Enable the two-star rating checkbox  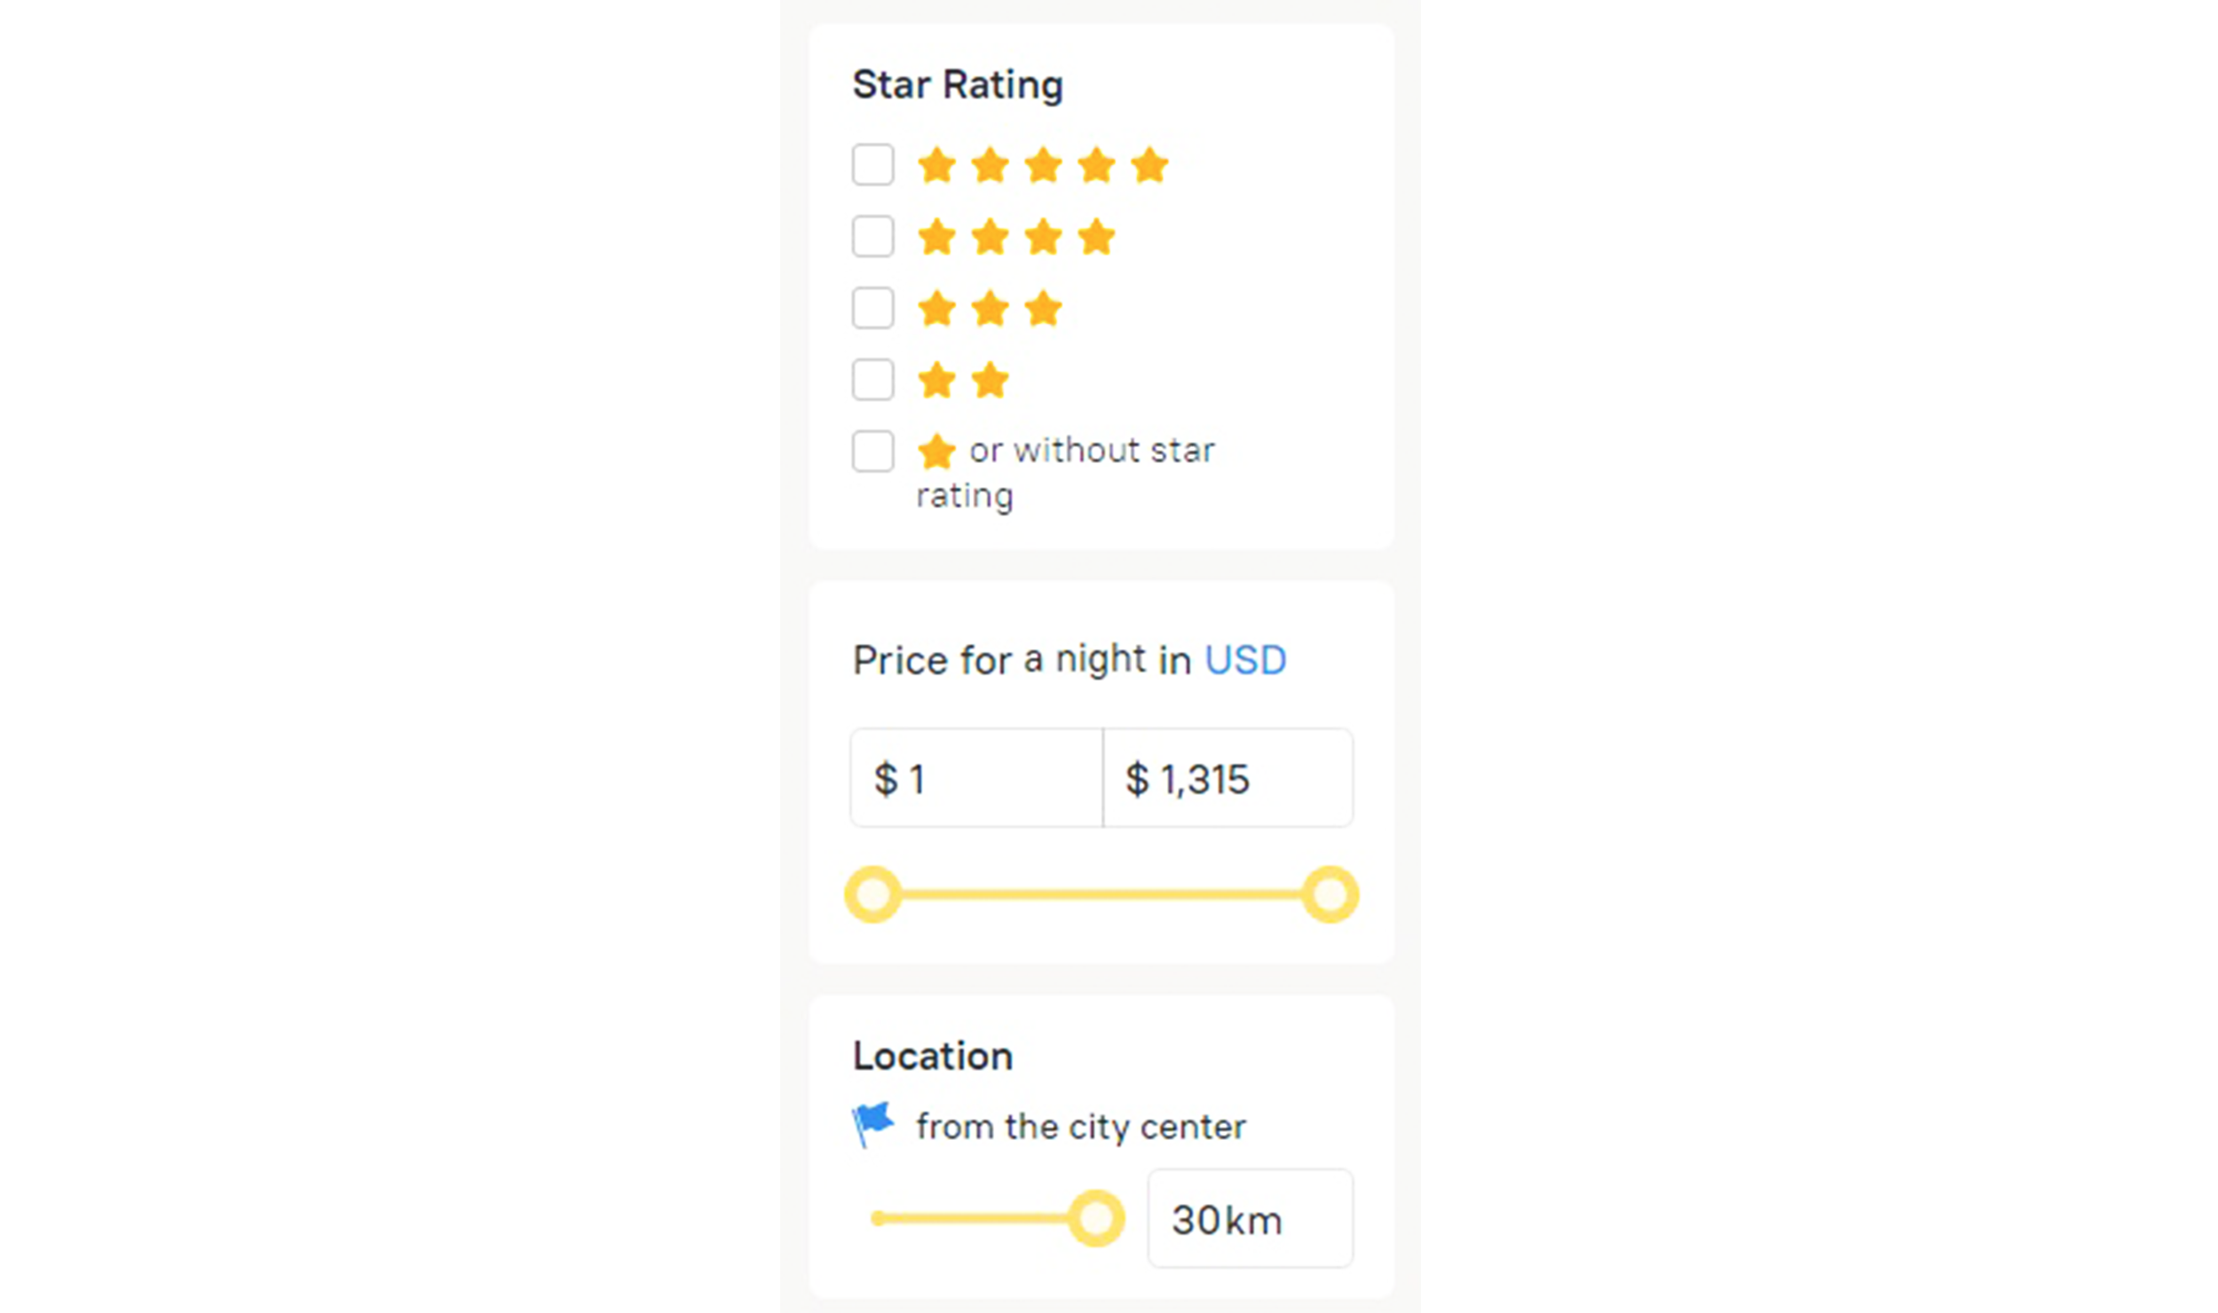click(x=872, y=381)
